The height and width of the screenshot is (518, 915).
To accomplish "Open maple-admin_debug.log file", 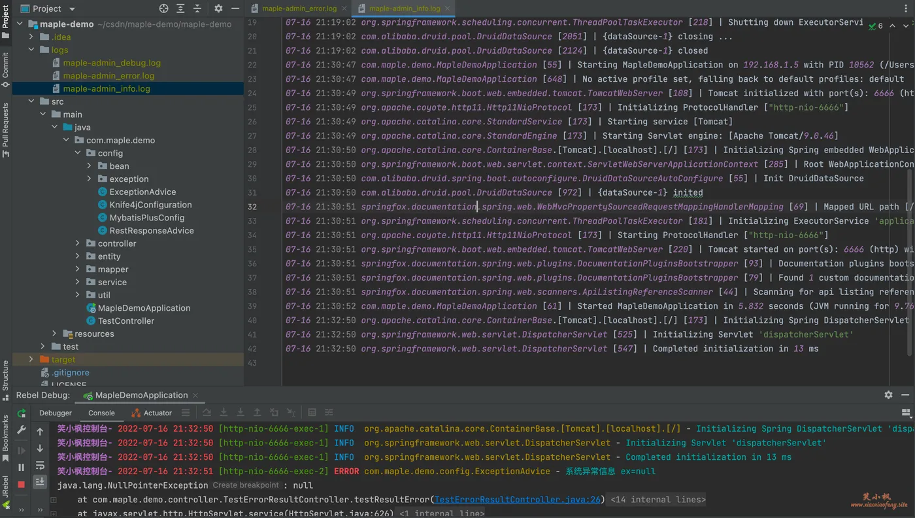I will pyautogui.click(x=112, y=63).
